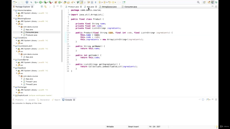Open the console monitor icon in toolbar
Viewport: 230px width, 129px height.
coord(27,3)
